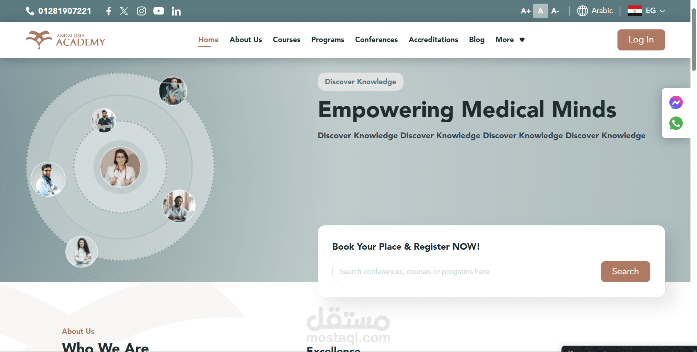Click the Log In button
The width and height of the screenshot is (697, 352).
click(641, 40)
